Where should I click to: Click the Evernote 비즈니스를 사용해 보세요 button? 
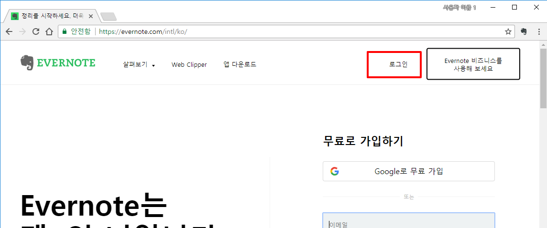coord(473,64)
